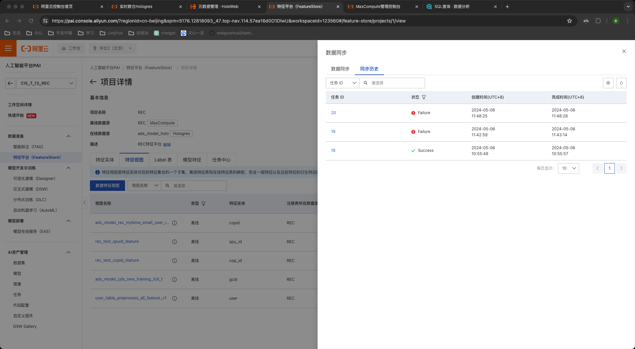Open task ID 18 link
This screenshot has width=635, height=349.
click(x=333, y=151)
